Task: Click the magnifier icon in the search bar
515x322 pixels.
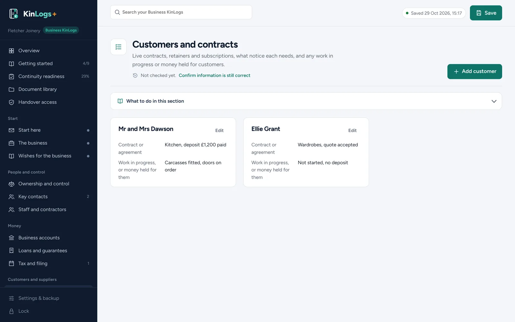Action: pyautogui.click(x=117, y=12)
